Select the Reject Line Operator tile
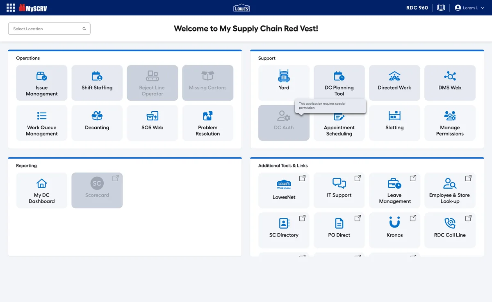 (153, 83)
